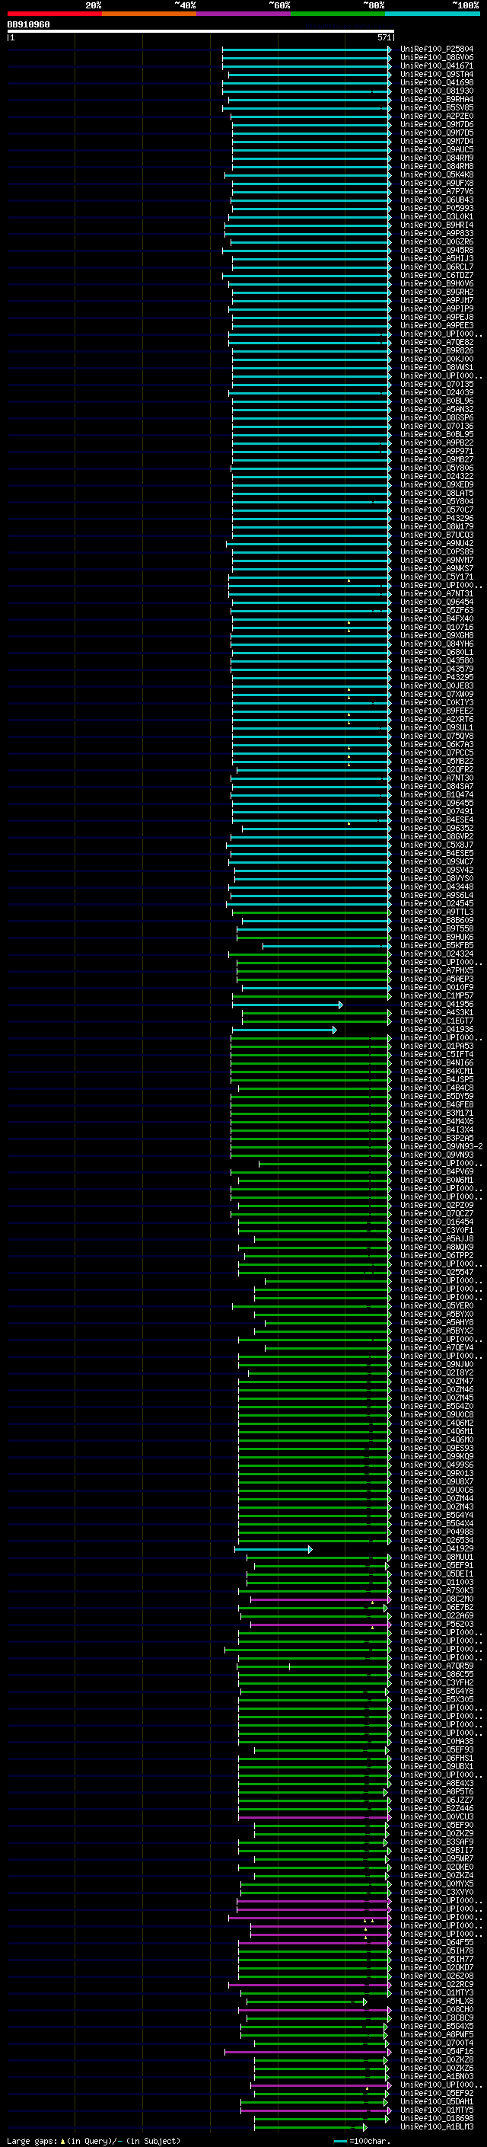Select the UniRef100_Q41956 label

[x=437, y=1005]
